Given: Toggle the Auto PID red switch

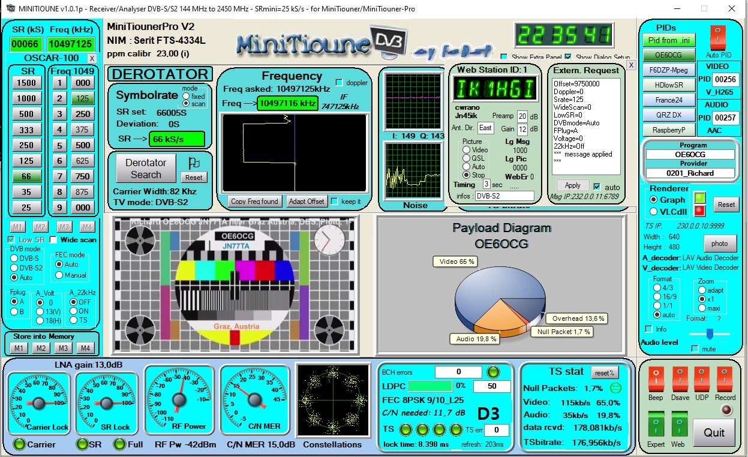Looking at the screenshot, I should coord(717,37).
